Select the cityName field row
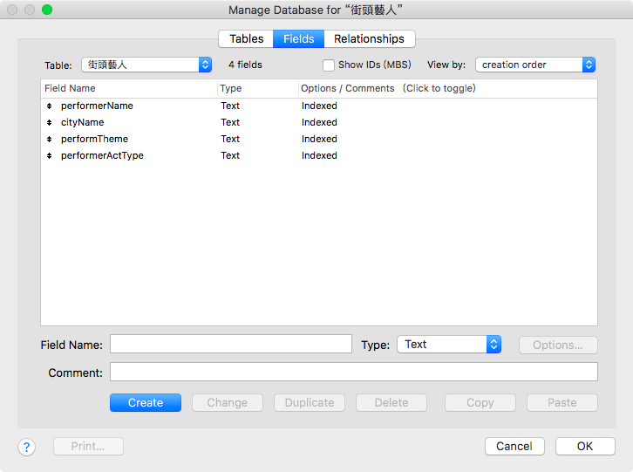 [x=319, y=122]
